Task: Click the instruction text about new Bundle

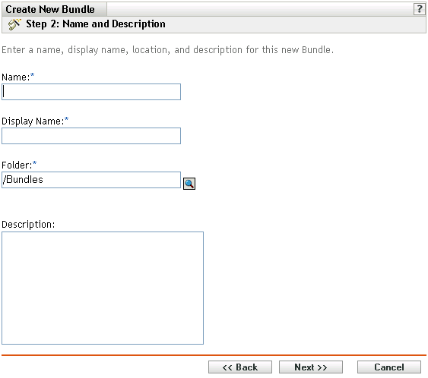Action: tap(167, 50)
